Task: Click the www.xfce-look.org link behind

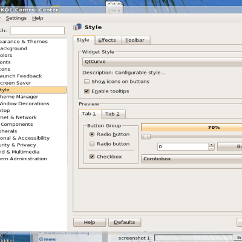Action: pos(67,233)
